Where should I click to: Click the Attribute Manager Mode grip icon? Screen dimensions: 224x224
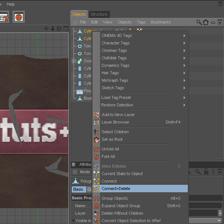[x=75, y=172]
